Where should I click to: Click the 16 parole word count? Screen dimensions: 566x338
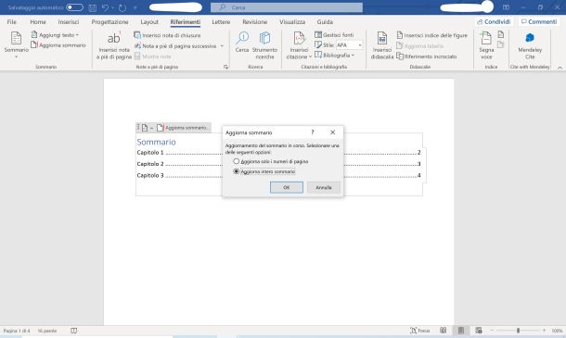click(47, 331)
